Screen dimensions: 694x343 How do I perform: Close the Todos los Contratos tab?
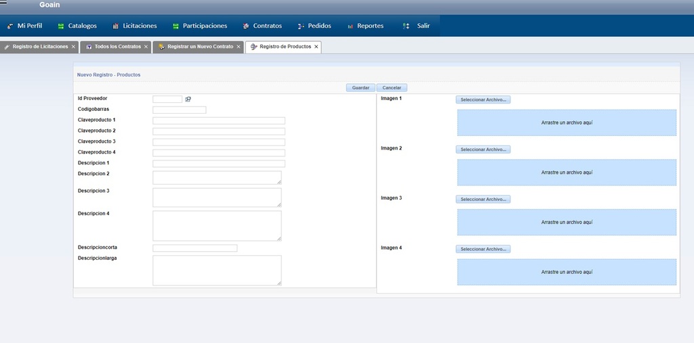click(x=146, y=47)
